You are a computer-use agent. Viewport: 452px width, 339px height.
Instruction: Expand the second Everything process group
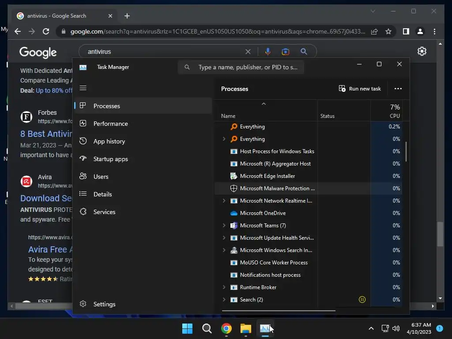(x=224, y=139)
